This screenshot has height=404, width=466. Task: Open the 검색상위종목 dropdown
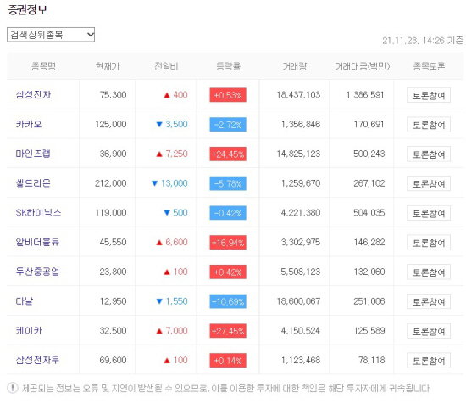[x=51, y=35]
